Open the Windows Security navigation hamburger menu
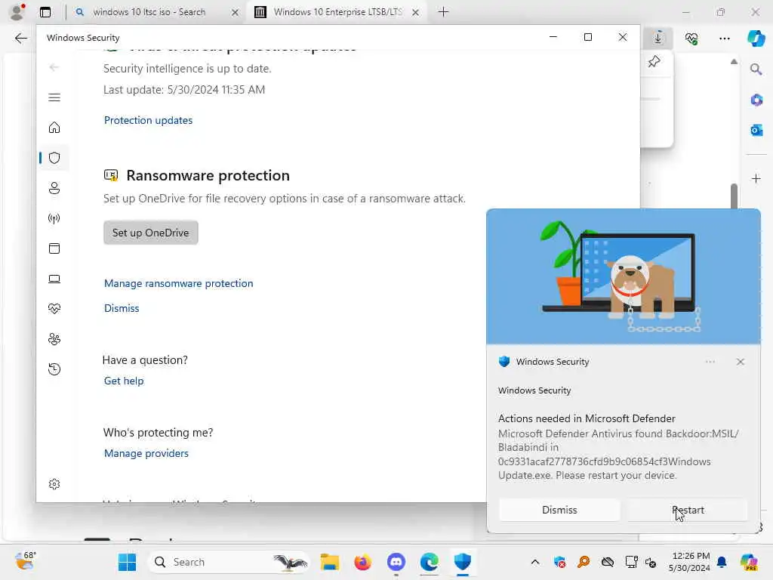 pos(54,97)
